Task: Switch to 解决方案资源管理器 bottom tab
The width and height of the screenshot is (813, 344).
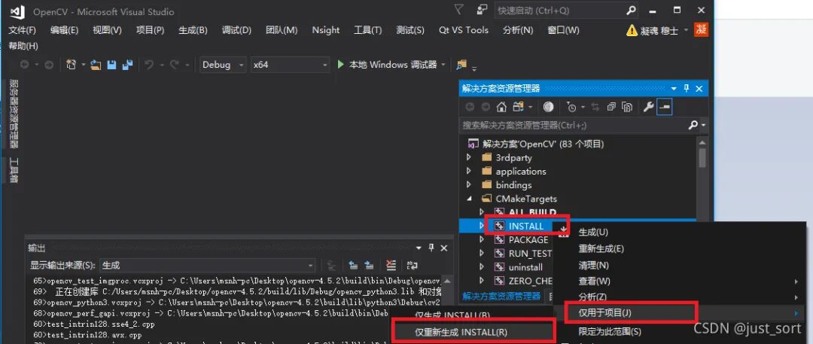Action: click(x=501, y=296)
